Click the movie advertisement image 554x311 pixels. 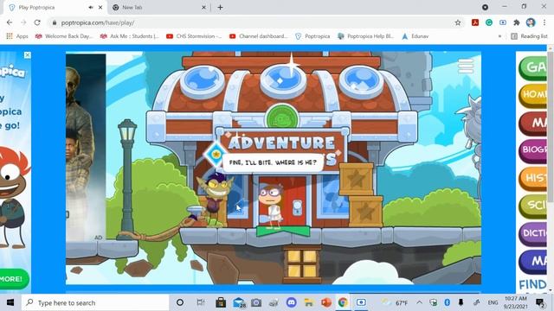click(86, 148)
